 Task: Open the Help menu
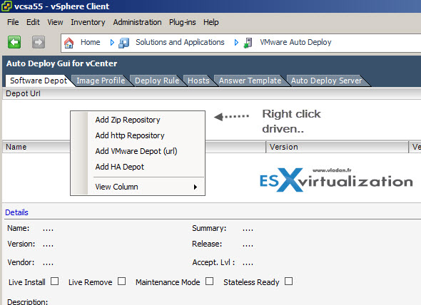click(x=210, y=22)
